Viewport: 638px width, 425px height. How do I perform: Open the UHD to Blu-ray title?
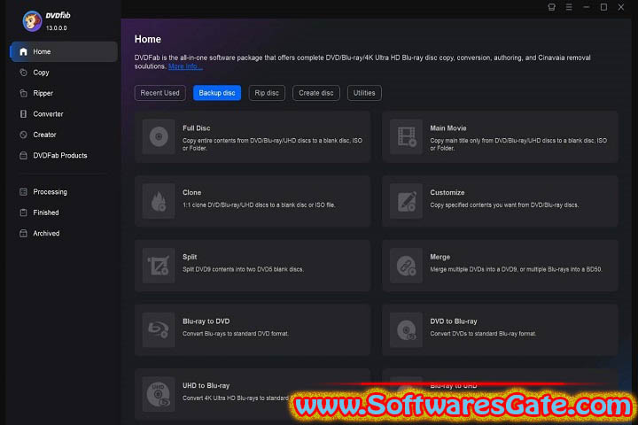point(206,385)
